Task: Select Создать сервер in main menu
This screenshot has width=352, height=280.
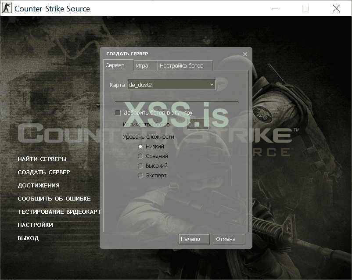Action: pos(44,172)
